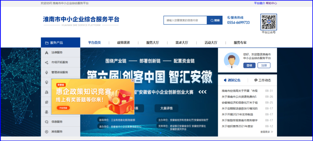Open the notice 安徽省经济和信息化厅关于组
The height and width of the screenshot is (141, 313).
[x=240, y=103]
